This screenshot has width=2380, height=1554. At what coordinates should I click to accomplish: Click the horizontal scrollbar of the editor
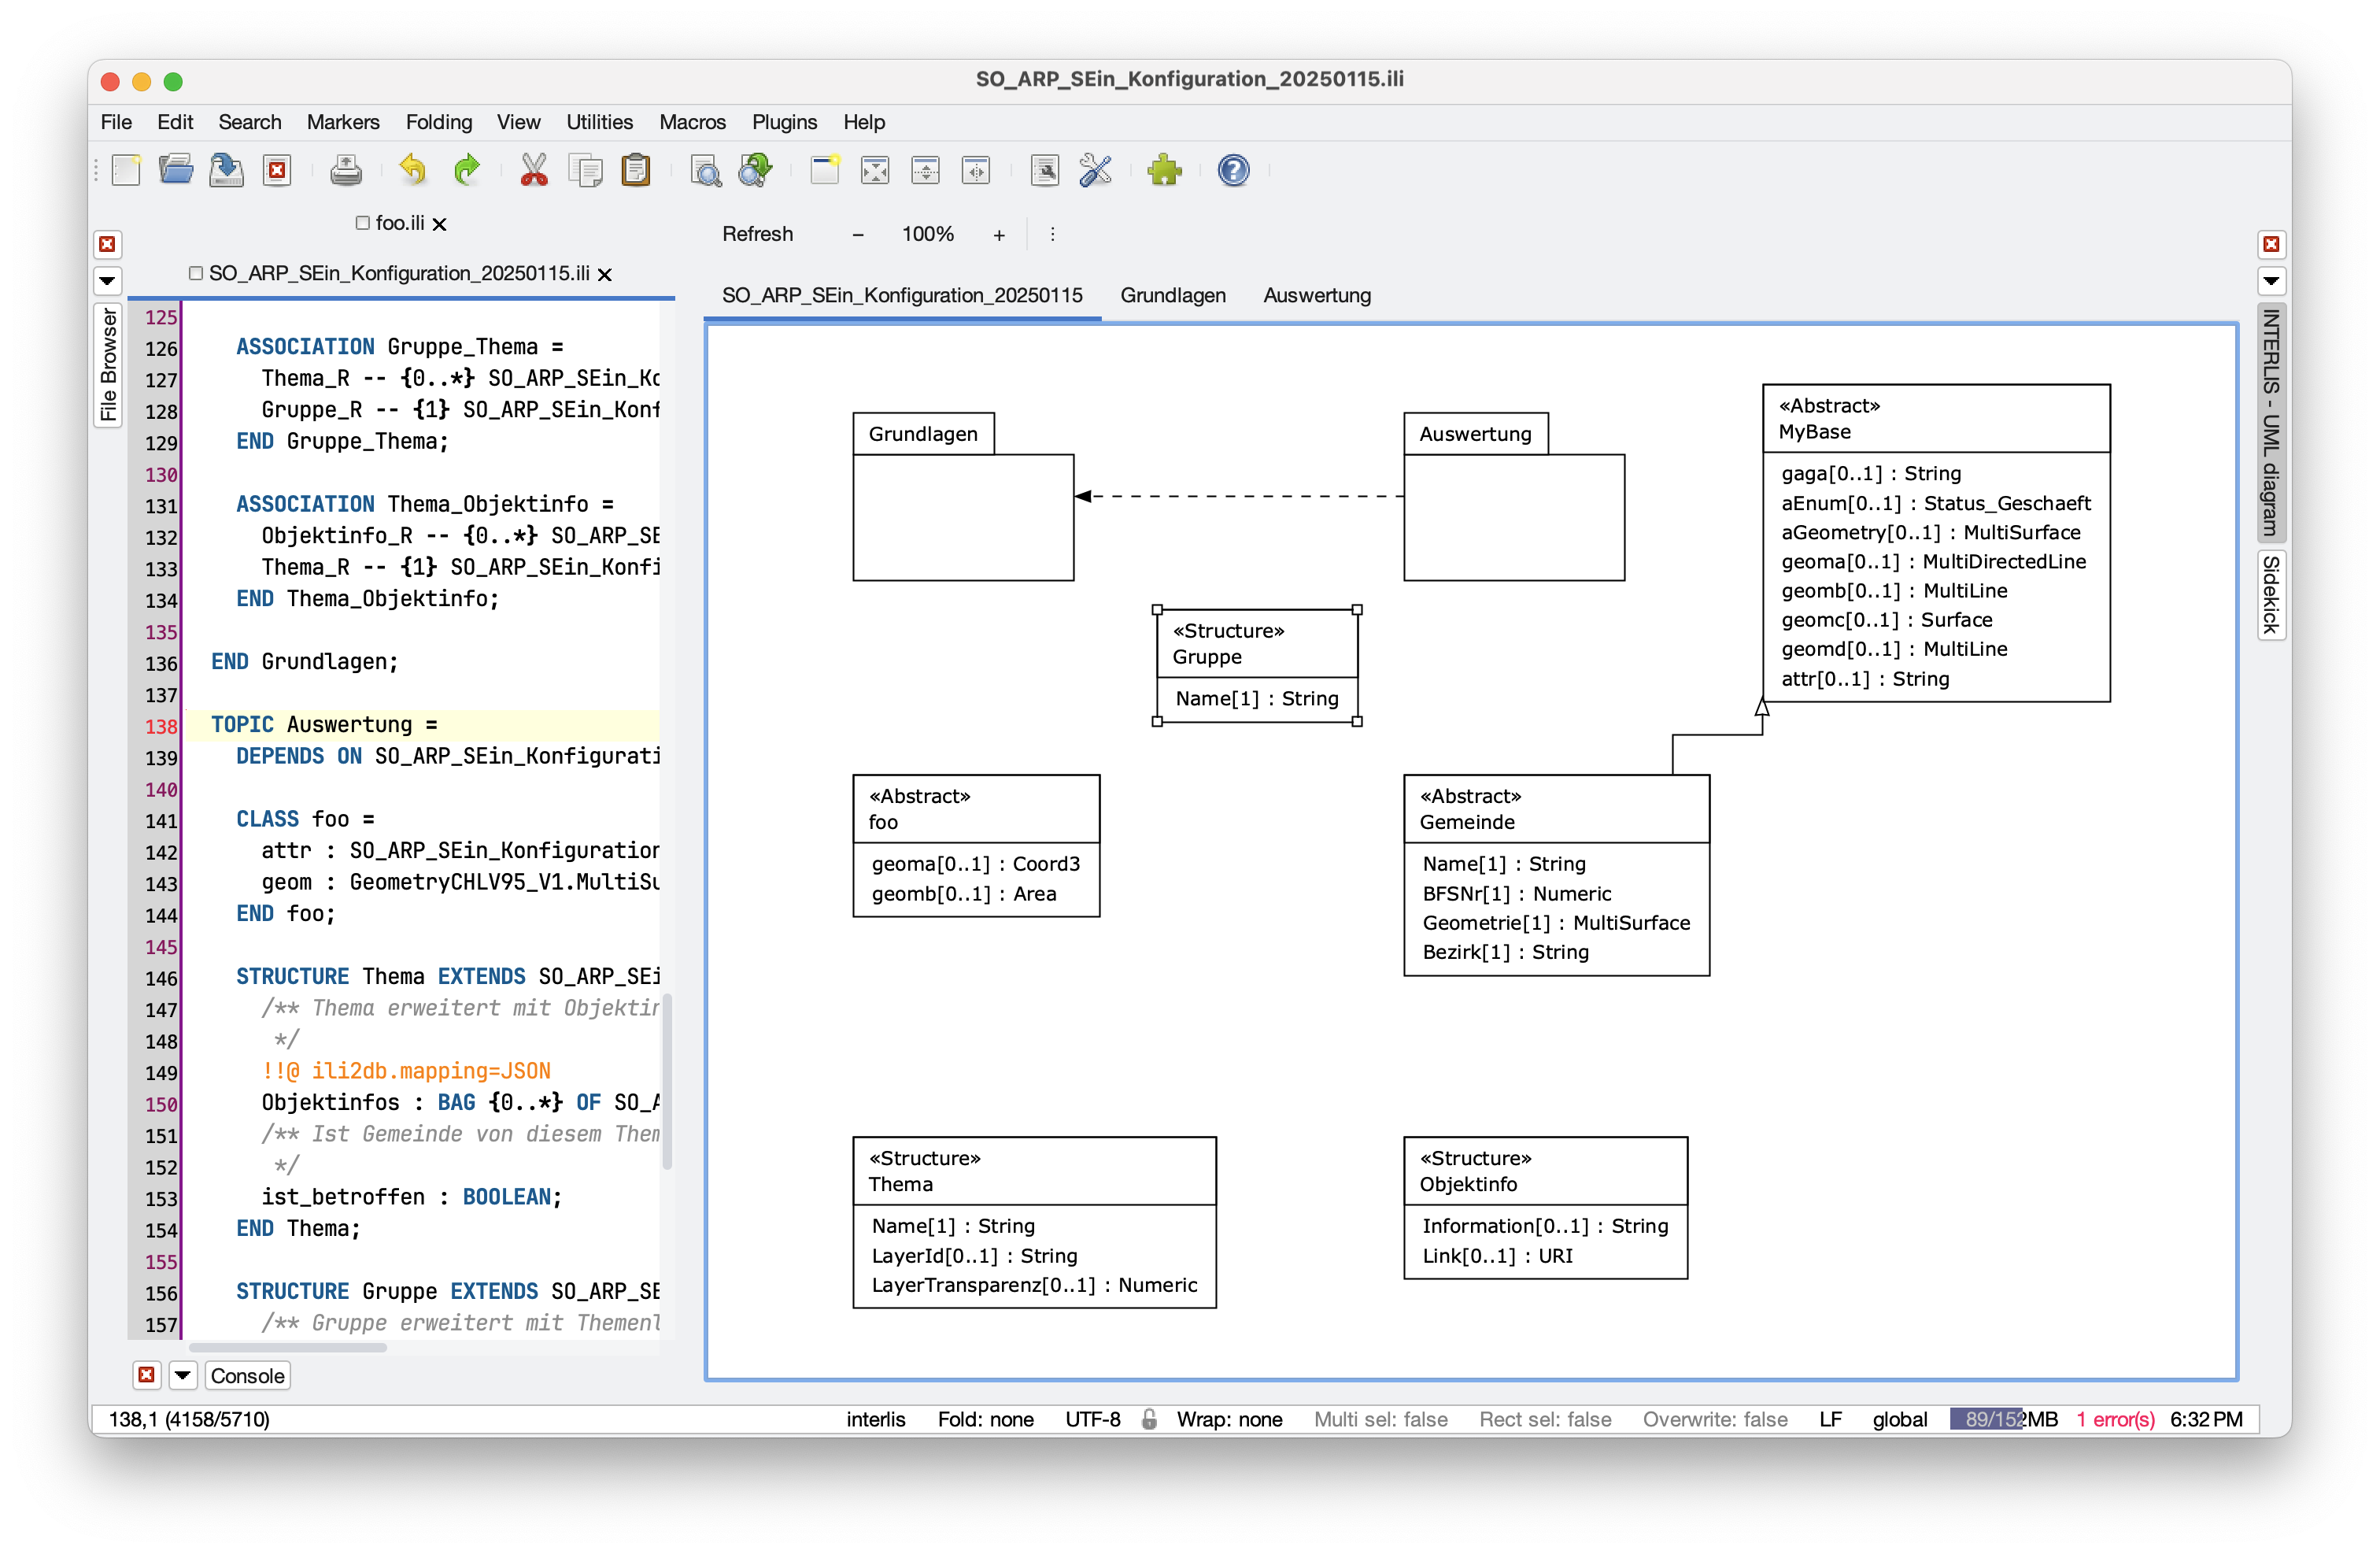tap(288, 1347)
